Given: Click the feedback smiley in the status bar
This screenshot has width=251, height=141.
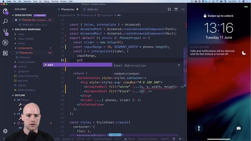Looking at the screenshot, I should (x=174, y=139).
